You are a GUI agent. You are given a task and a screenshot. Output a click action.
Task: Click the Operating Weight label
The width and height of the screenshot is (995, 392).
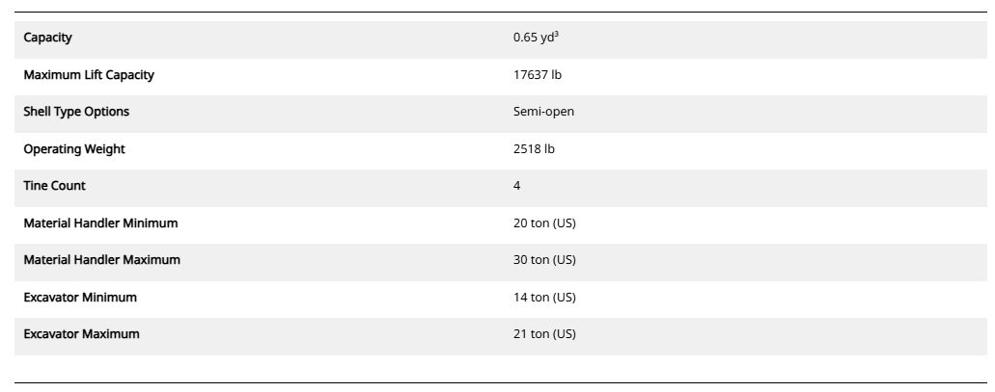(x=74, y=149)
